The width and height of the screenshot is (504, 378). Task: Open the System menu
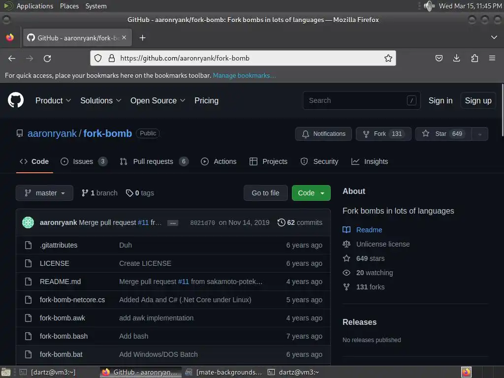point(96,6)
